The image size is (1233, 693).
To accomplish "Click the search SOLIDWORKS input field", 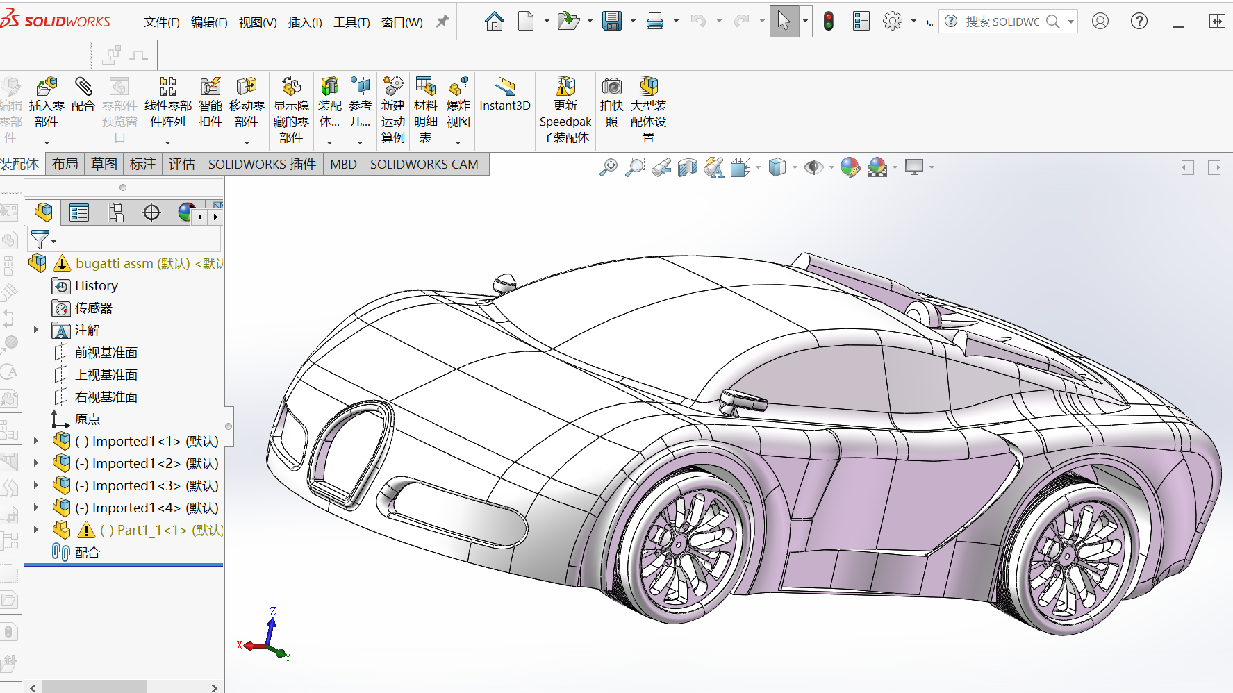I will [x=1002, y=22].
